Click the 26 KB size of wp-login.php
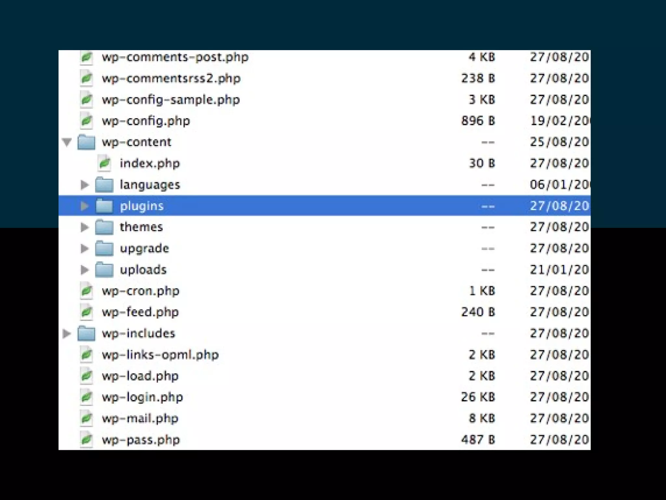Viewport: 666px width, 500px height. point(478,397)
